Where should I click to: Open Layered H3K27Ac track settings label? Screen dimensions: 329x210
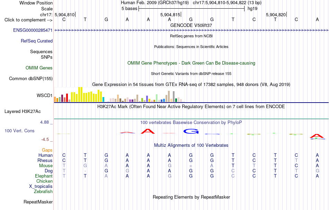coord(23,112)
